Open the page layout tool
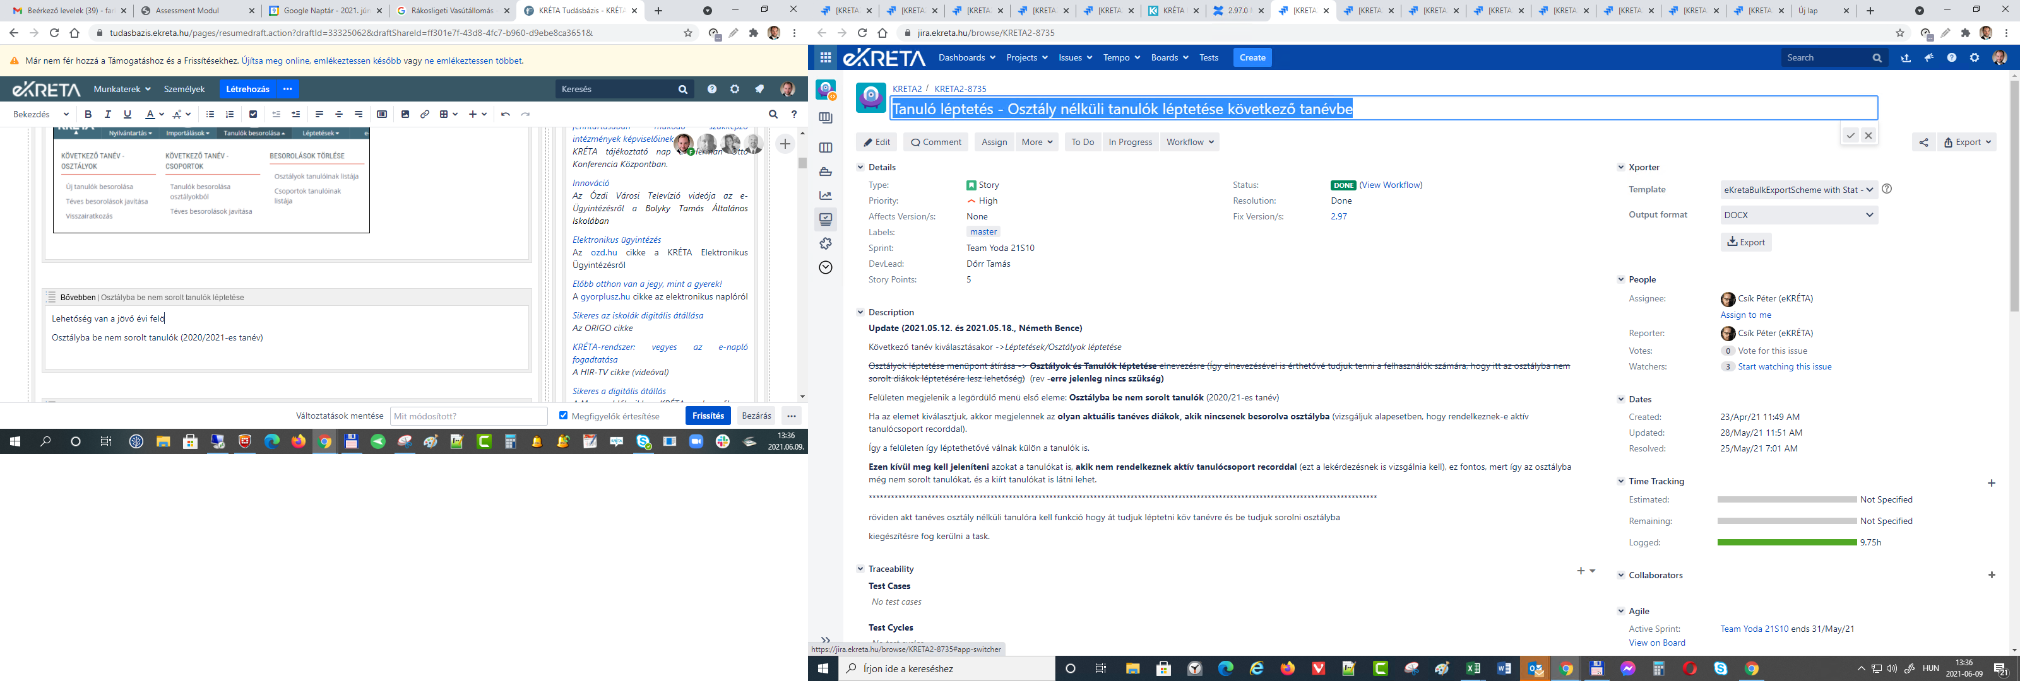The image size is (2020, 681). 382,114
